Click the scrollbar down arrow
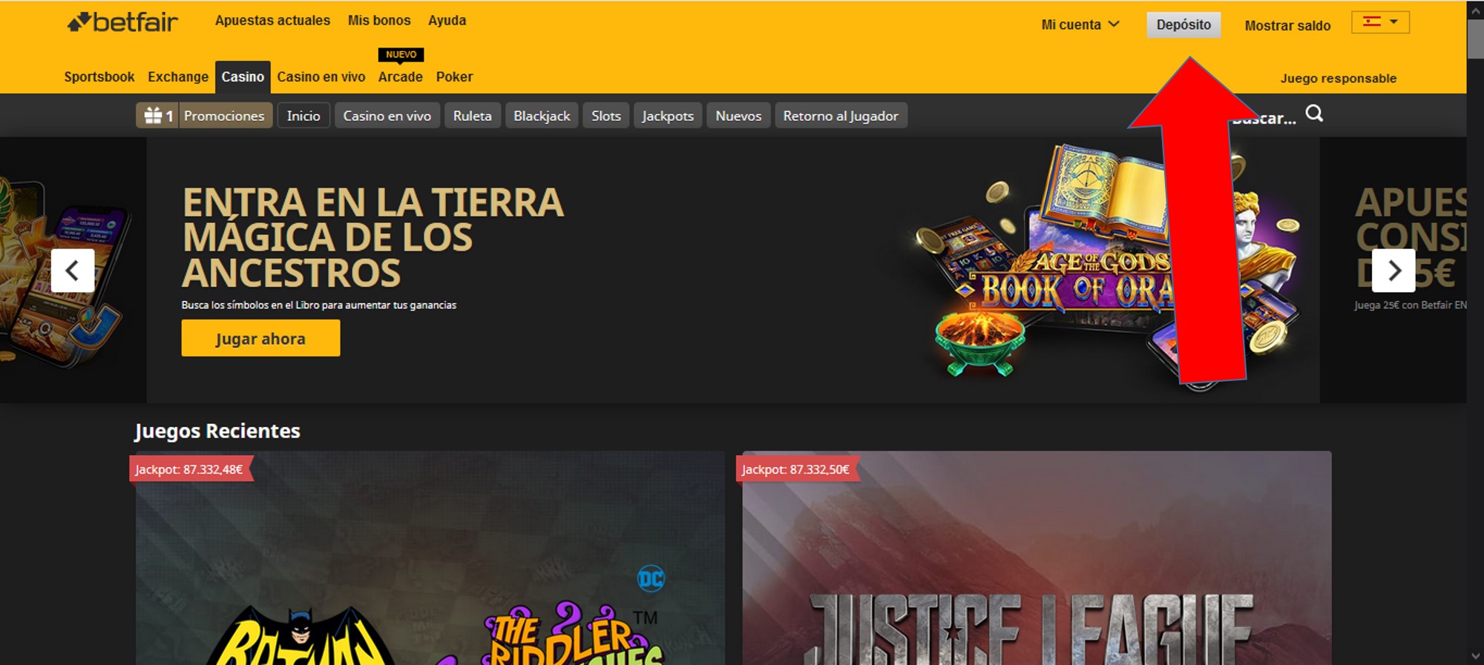 (1475, 656)
